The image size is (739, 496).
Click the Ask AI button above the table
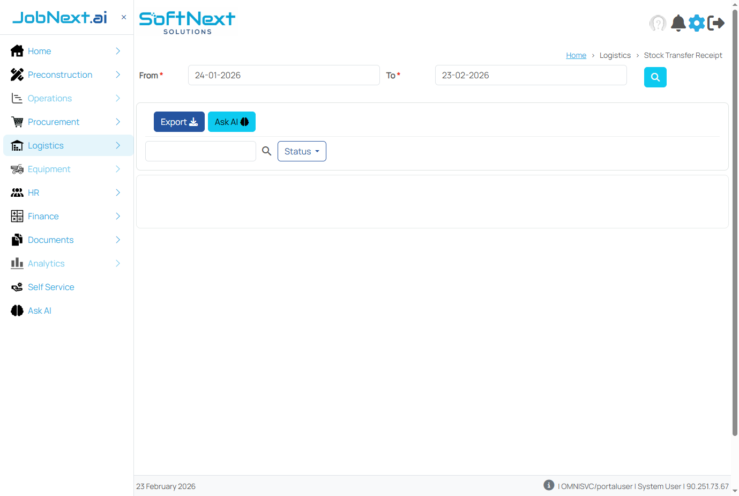[x=232, y=122]
